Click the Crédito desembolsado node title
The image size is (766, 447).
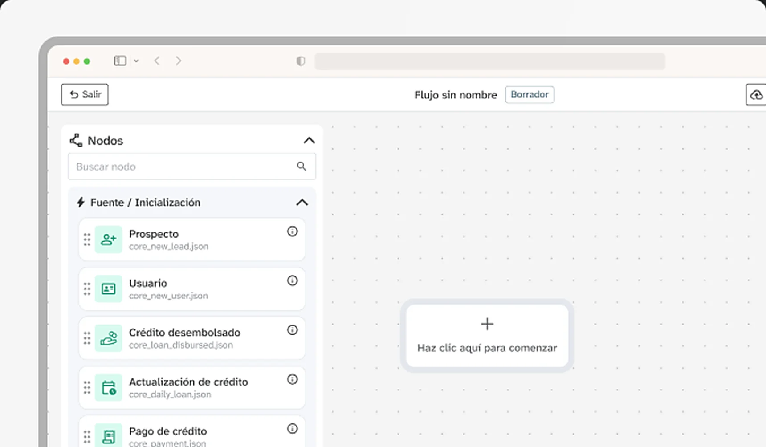184,333
